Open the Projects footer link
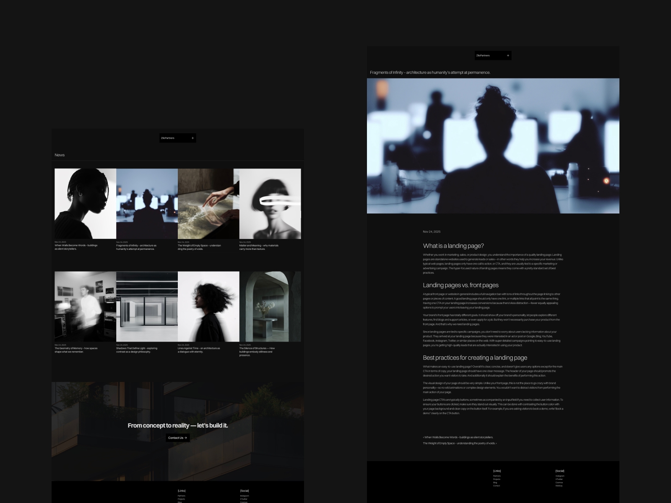Image resolution: width=671 pixels, height=503 pixels. click(496, 480)
